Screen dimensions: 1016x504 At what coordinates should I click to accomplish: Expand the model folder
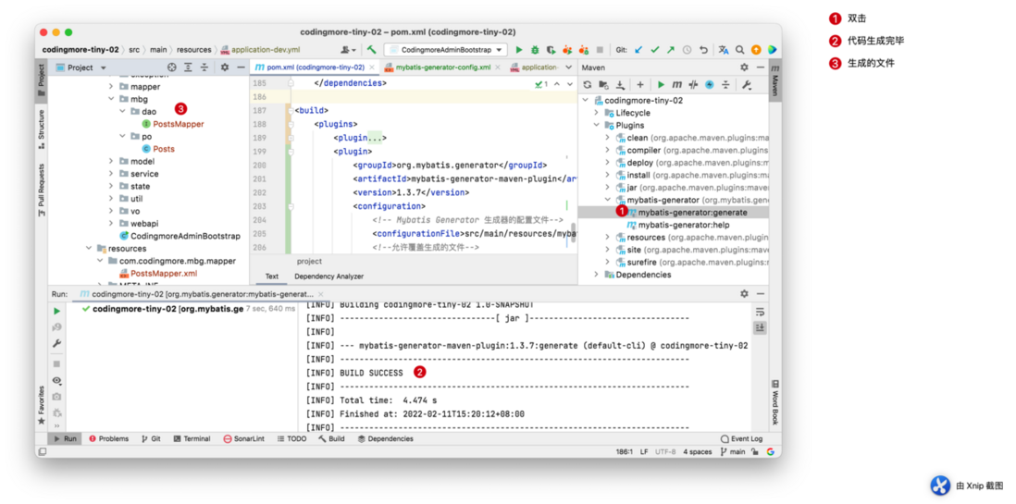pyautogui.click(x=111, y=161)
